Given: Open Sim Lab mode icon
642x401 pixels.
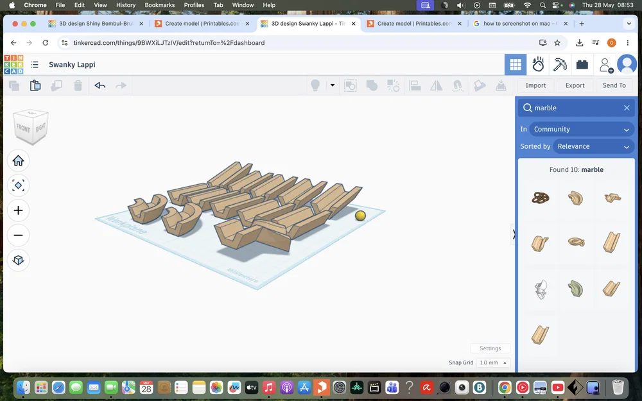Looking at the screenshot, I should pyautogui.click(x=538, y=65).
